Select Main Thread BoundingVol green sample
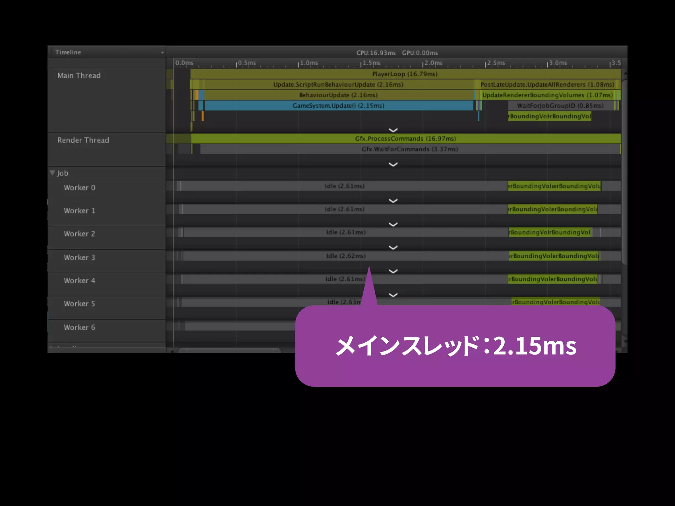Viewport: 675px width, 506px height. (x=549, y=116)
